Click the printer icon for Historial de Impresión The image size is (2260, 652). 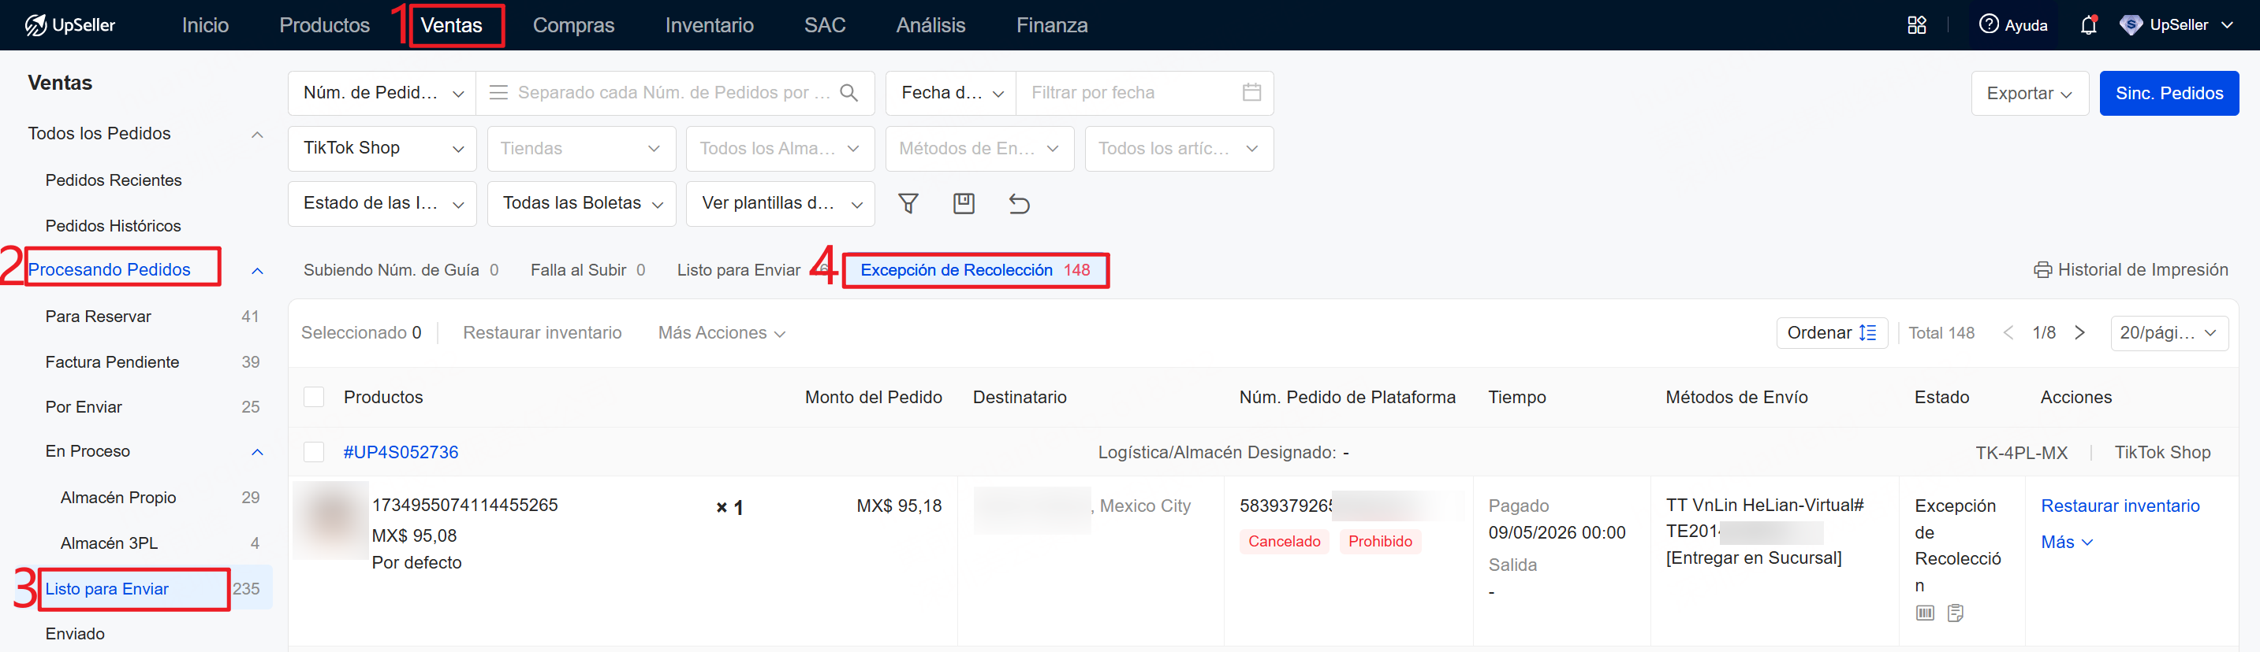point(2042,270)
